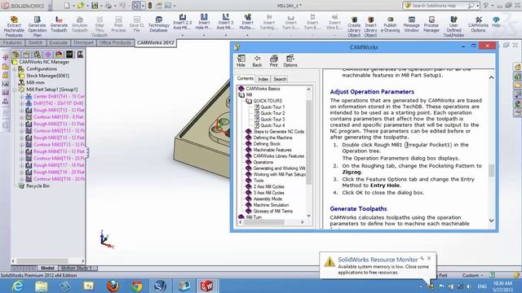Open the Search tab in help
Image resolution: width=522 pixels, height=293 pixels.
pyautogui.click(x=280, y=79)
